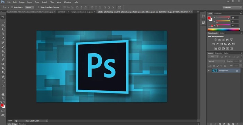Open the Timeline panel tab
243x125 pixels.
[x=22, y=124]
